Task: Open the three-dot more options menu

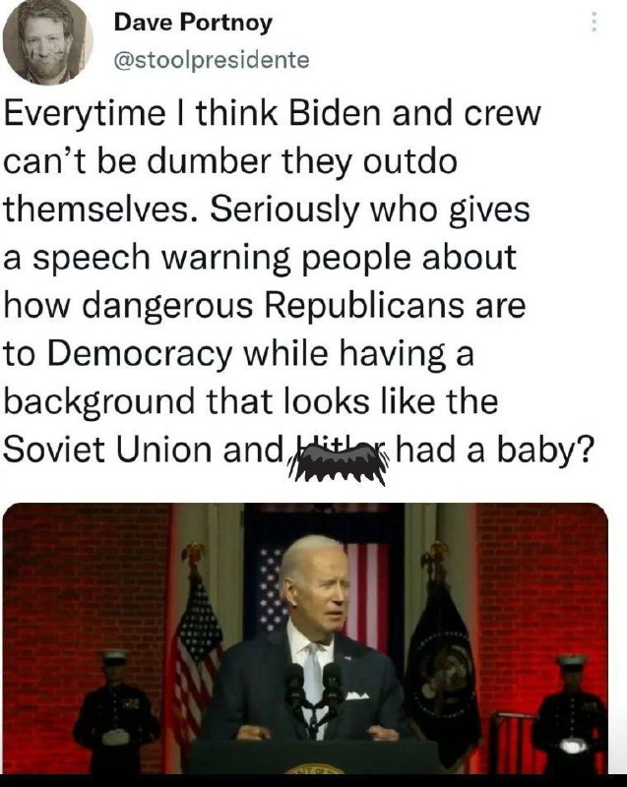Action: 594,22
